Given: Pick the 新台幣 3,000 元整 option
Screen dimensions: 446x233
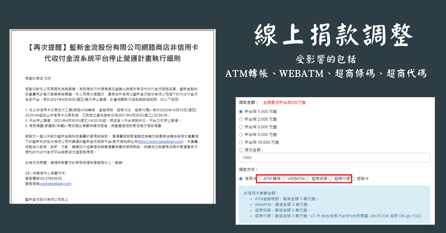Looking at the screenshot, I should pyautogui.click(x=241, y=127).
